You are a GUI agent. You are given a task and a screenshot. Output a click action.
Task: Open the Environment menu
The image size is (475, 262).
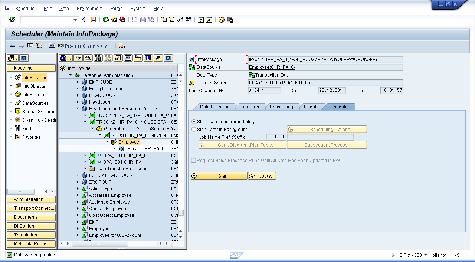[89, 8]
